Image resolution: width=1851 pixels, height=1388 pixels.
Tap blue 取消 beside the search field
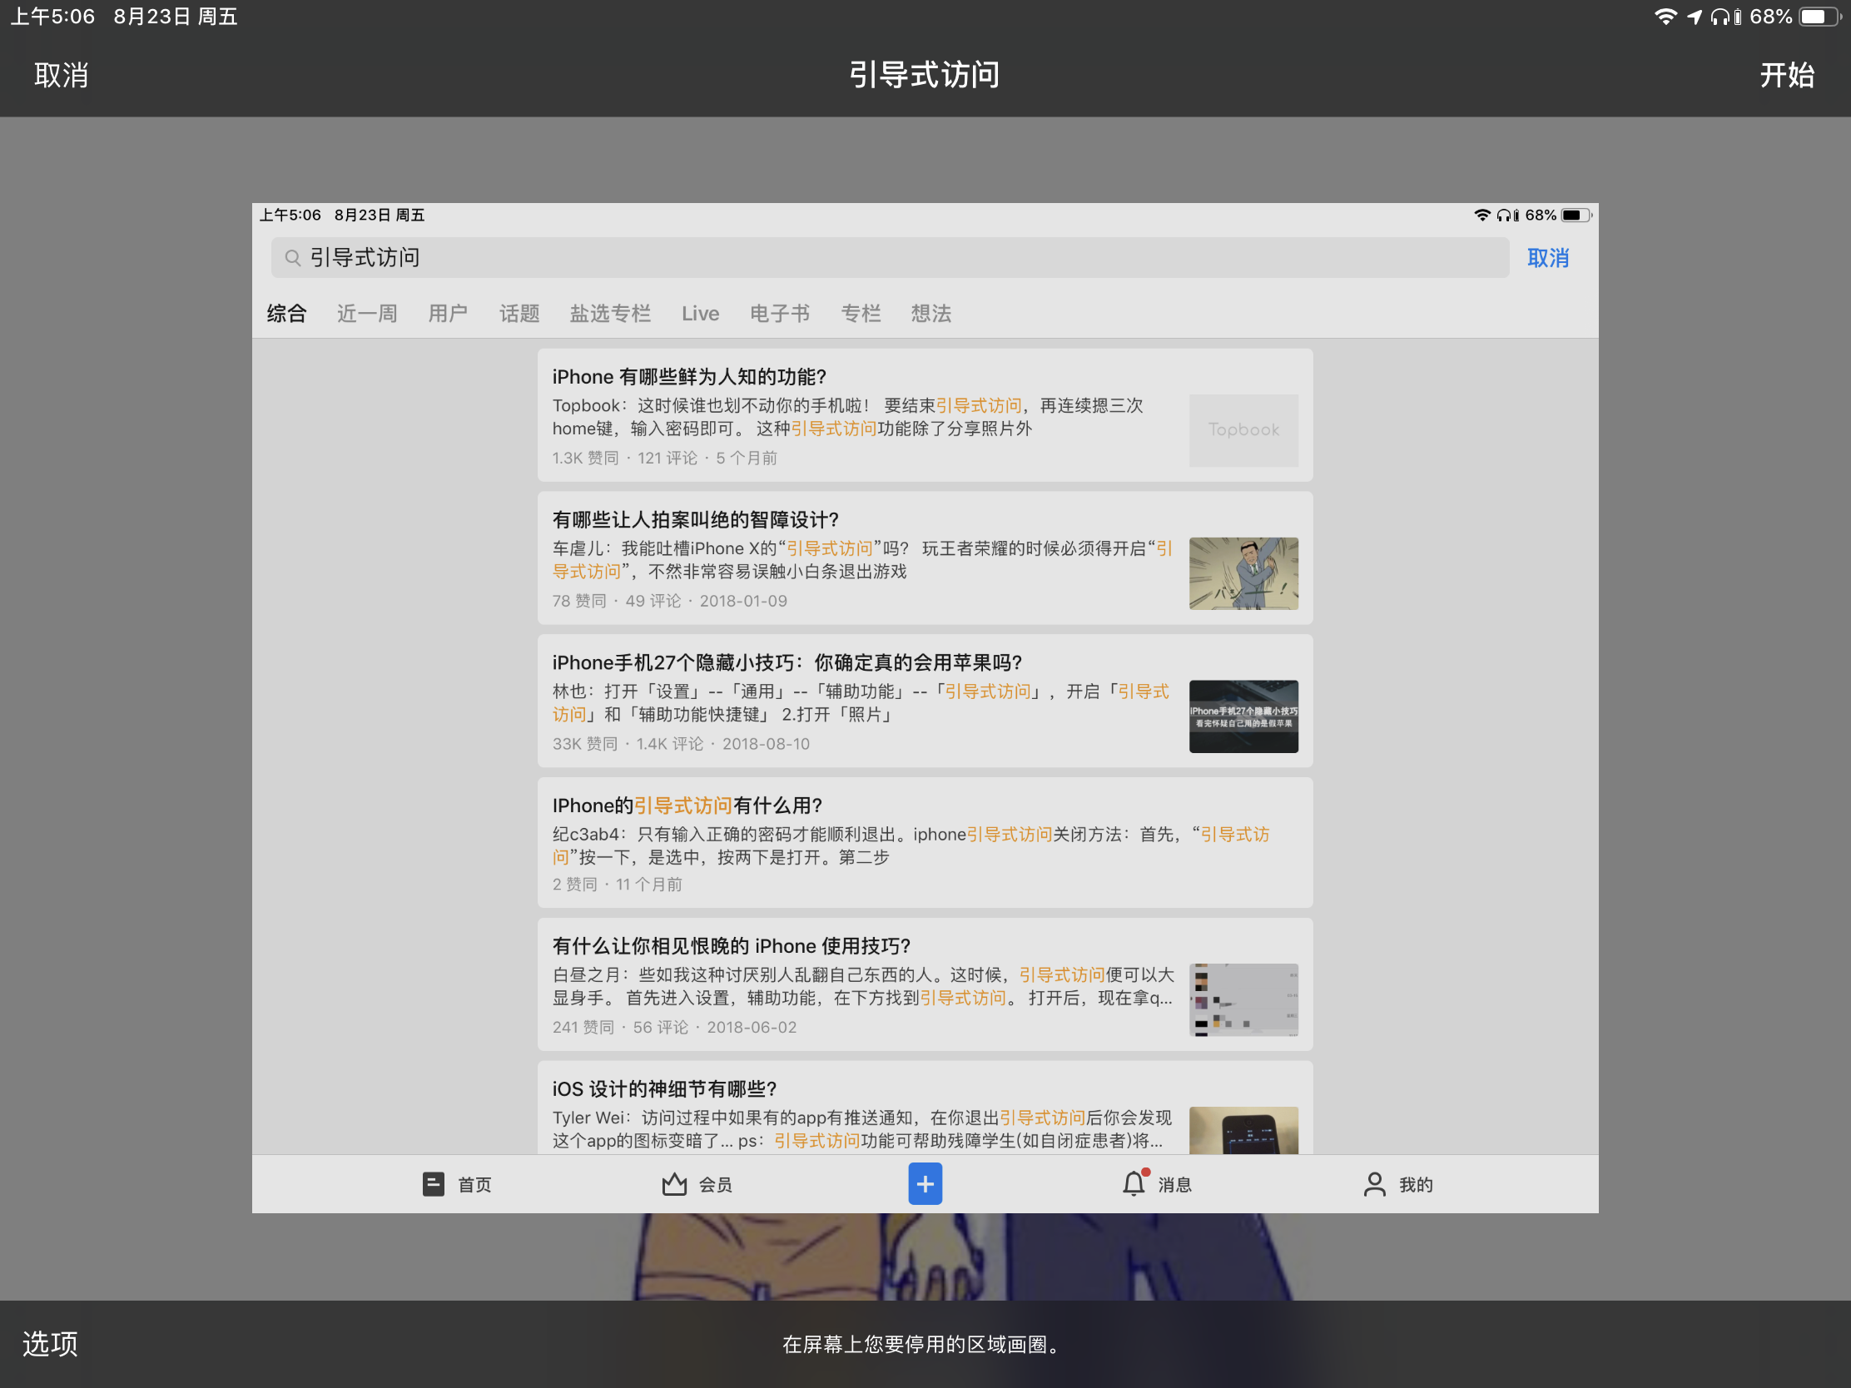pos(1547,258)
